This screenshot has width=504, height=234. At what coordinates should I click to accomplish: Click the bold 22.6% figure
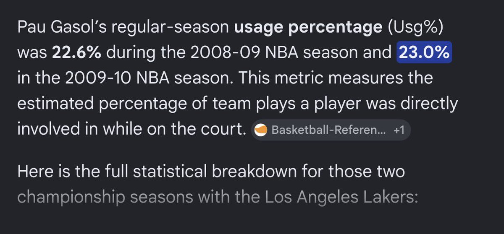point(76,53)
